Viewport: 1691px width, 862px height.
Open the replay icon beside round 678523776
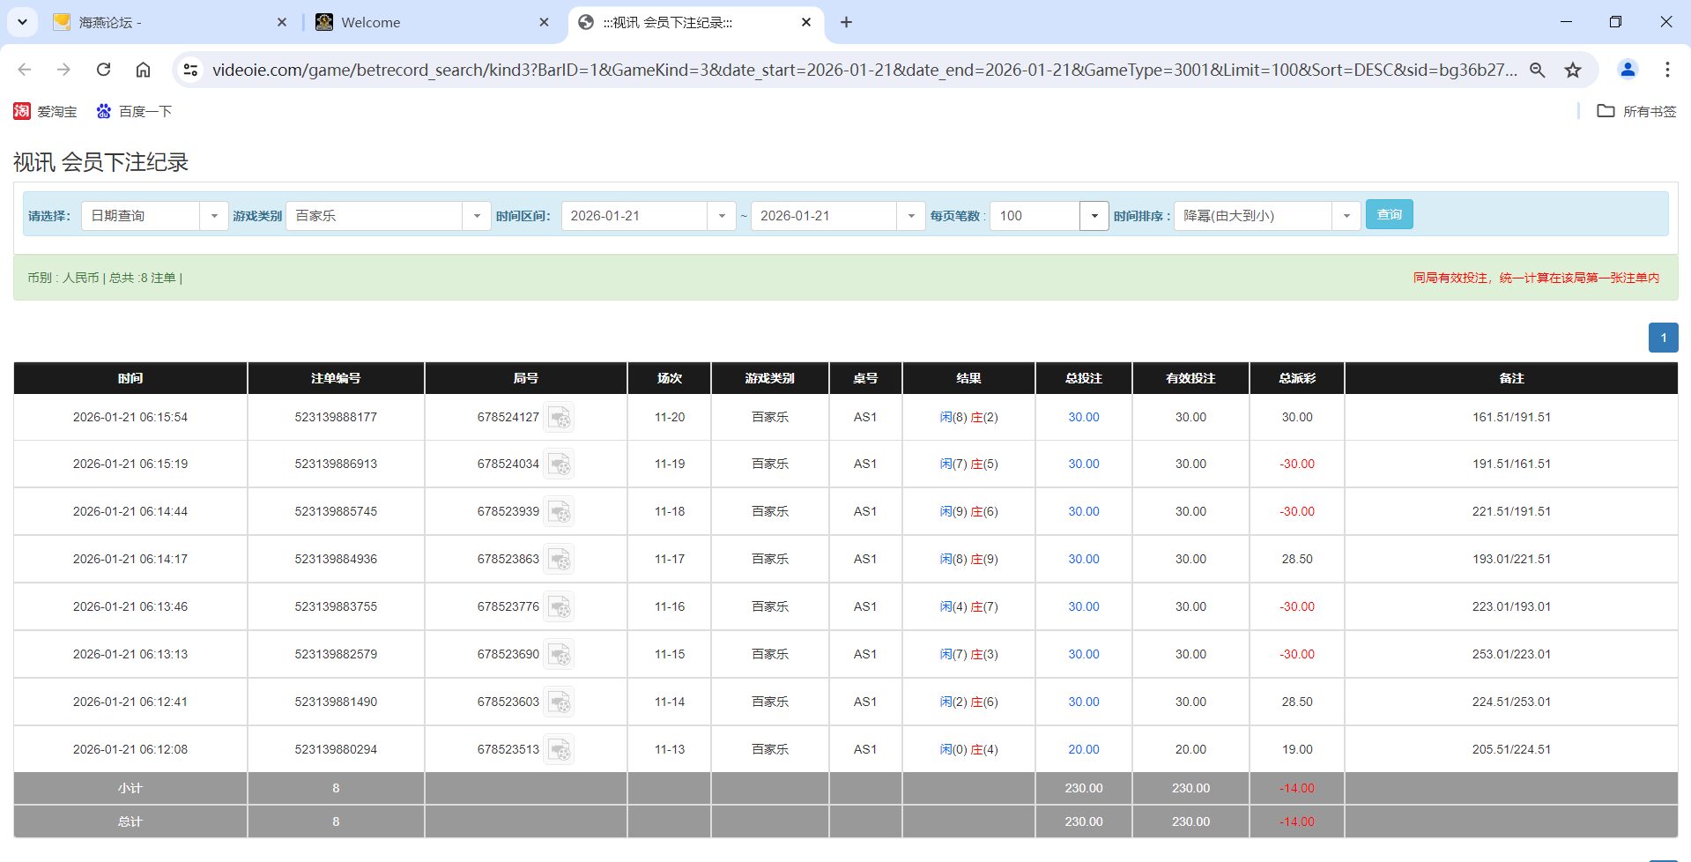(560, 606)
